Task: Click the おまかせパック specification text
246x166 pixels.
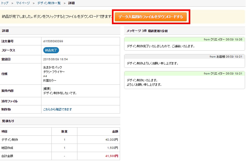Action: click(53, 67)
